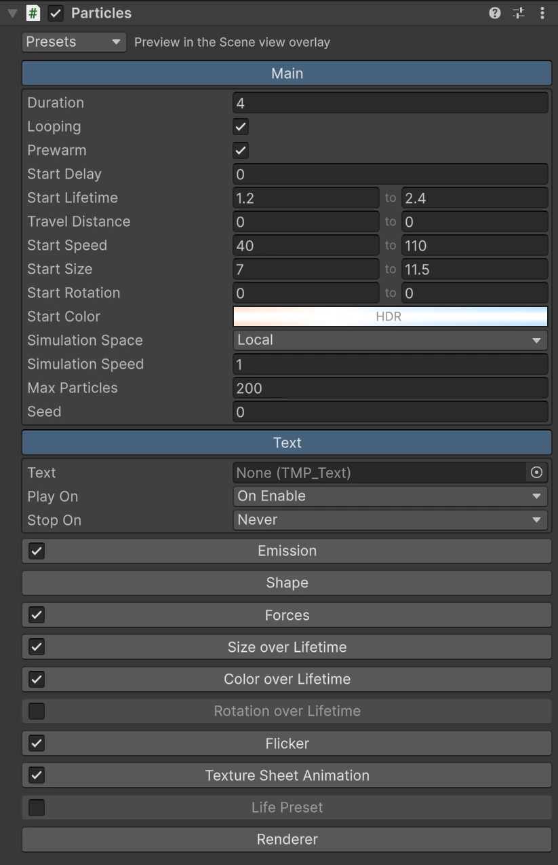
Task: Click the Seed input field
Action: tap(390, 411)
